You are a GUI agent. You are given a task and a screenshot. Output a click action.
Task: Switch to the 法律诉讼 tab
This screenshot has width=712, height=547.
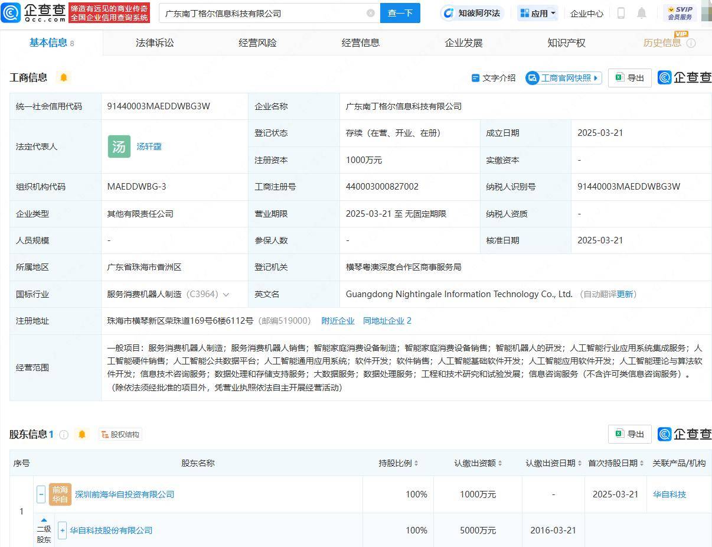coord(154,43)
